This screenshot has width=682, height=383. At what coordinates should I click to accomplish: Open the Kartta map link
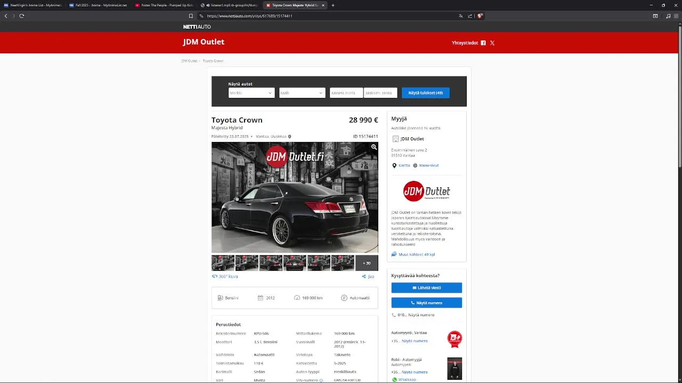(404, 165)
